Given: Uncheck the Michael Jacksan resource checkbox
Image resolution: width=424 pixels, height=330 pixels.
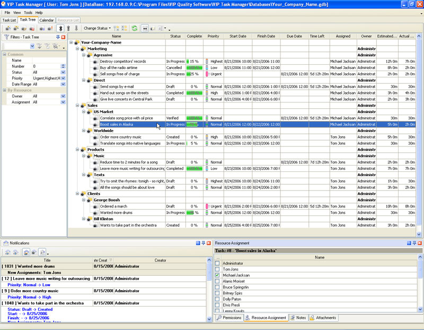Looking at the screenshot, I should pos(217,275).
